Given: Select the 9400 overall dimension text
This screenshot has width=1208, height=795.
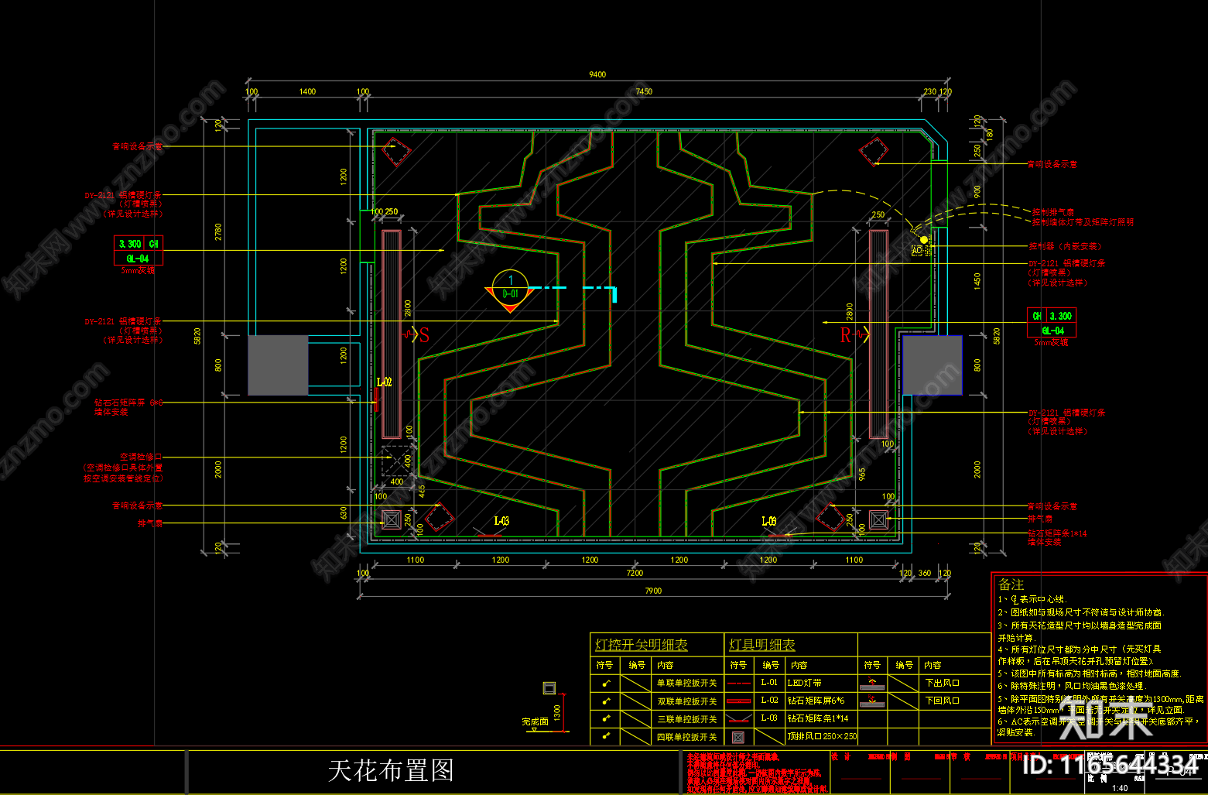Looking at the screenshot, I should pyautogui.click(x=597, y=74).
